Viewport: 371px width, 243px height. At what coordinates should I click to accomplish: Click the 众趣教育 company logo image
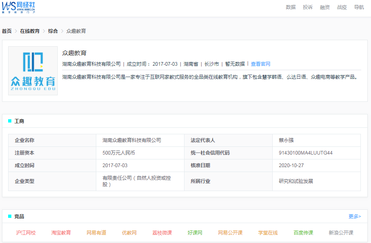tap(33, 71)
